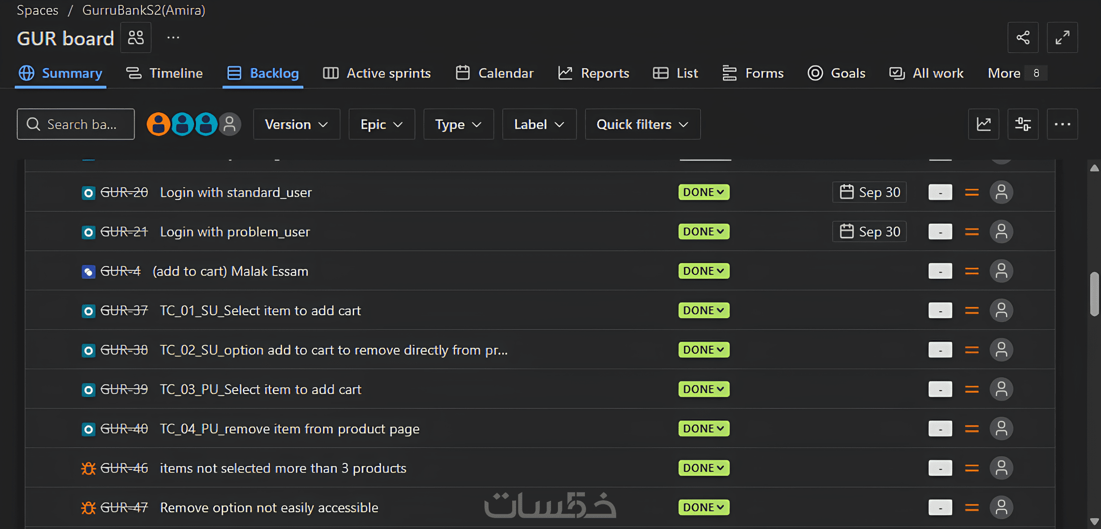Viewport: 1101px width, 529px height.
Task: Focus the Search backlog field
Action: 76,124
